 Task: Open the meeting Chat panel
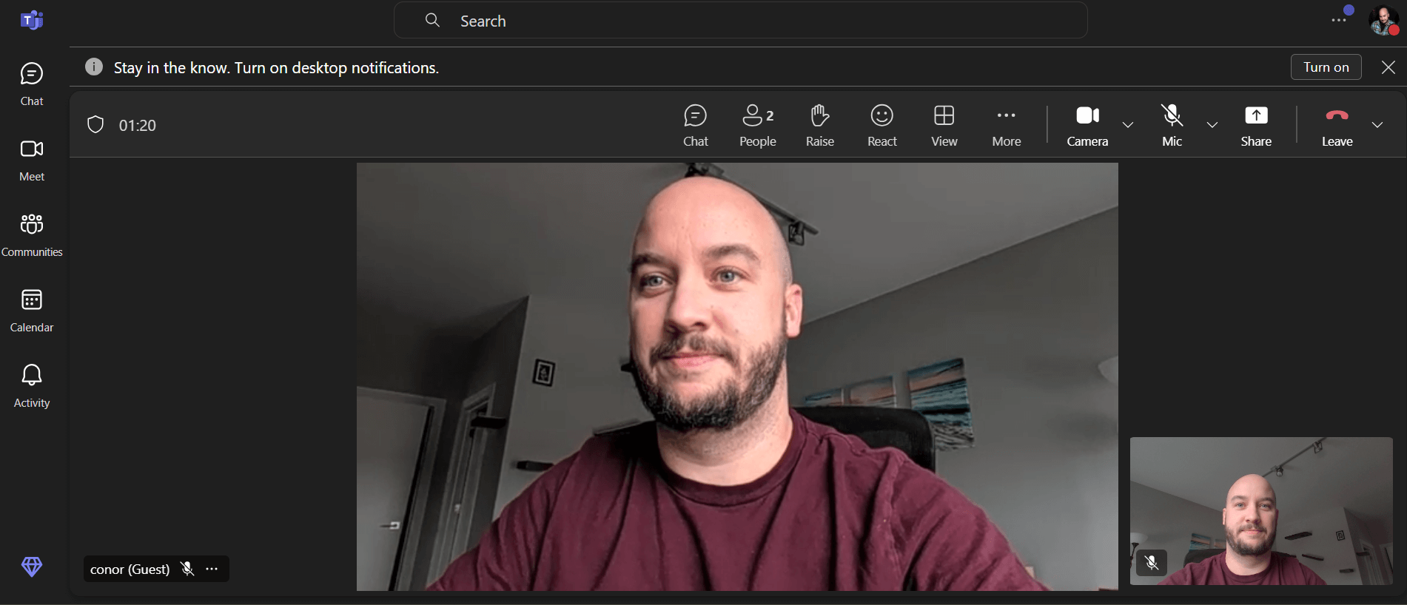point(696,125)
